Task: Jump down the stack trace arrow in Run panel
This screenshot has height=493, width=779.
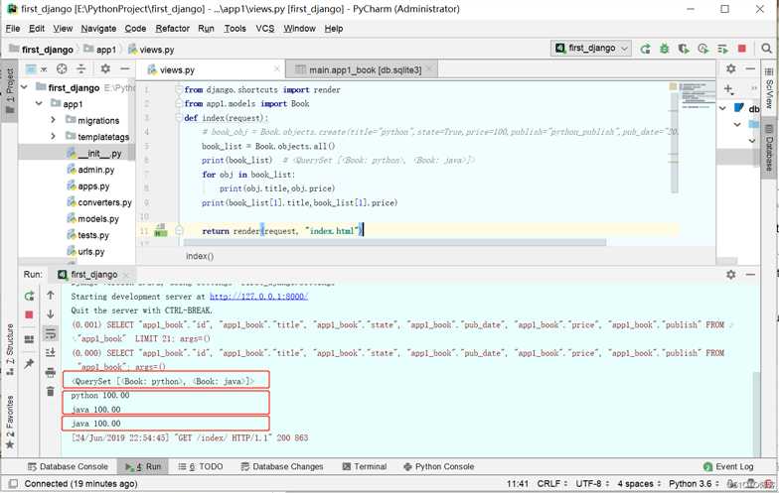Action: pos(51,313)
